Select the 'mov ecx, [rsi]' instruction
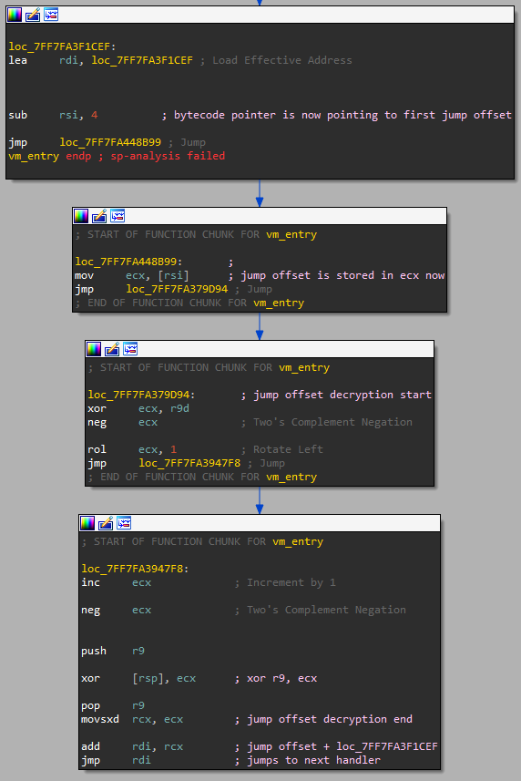 click(132, 275)
